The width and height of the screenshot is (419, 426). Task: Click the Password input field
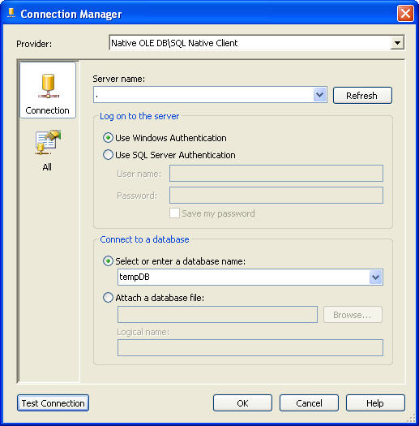click(x=276, y=195)
